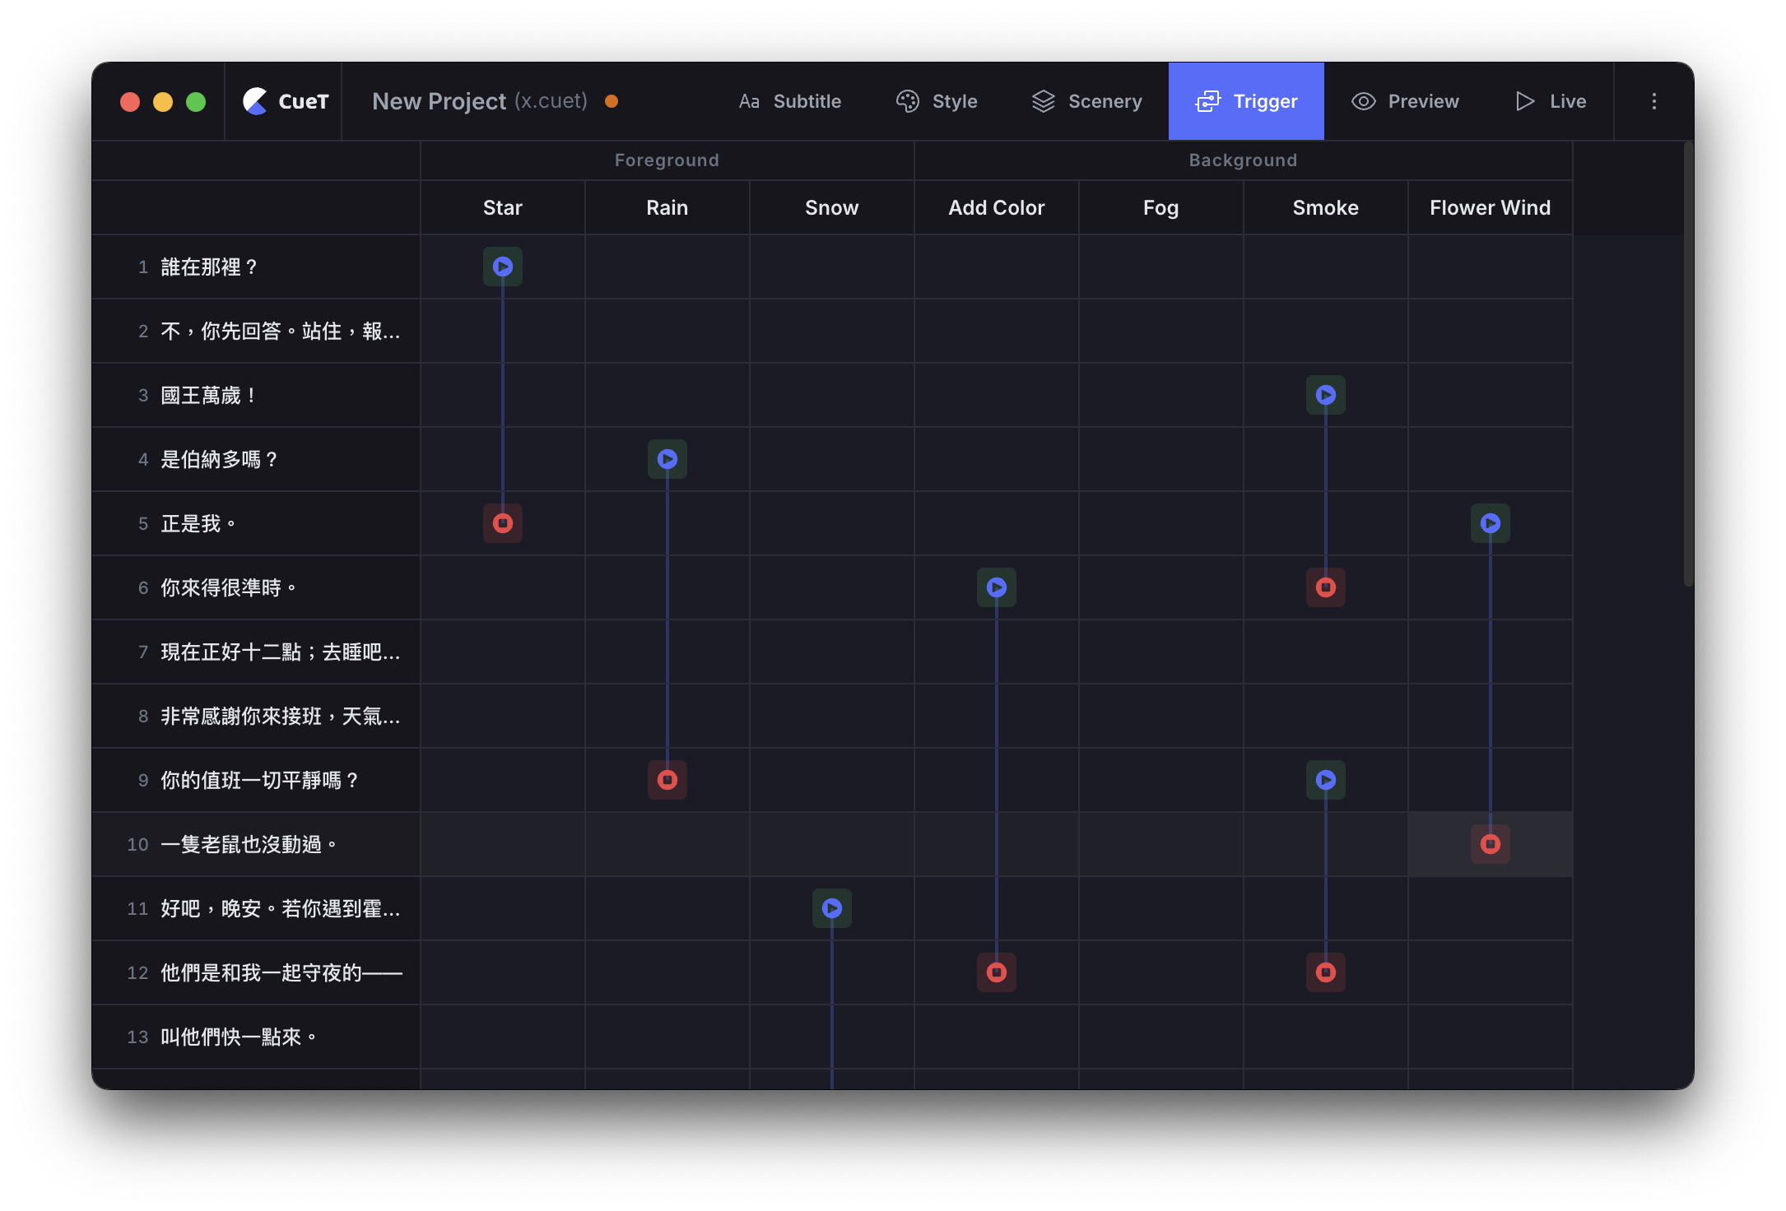Open the Preview tab
The width and height of the screenshot is (1786, 1211).
coord(1406,101)
